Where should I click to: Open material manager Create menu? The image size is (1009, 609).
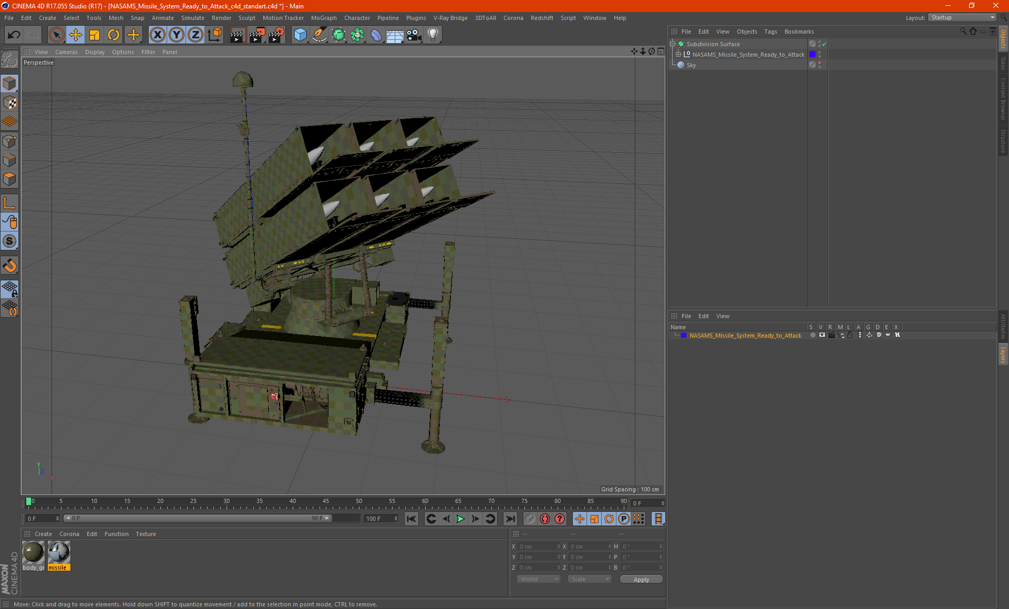pyautogui.click(x=43, y=534)
